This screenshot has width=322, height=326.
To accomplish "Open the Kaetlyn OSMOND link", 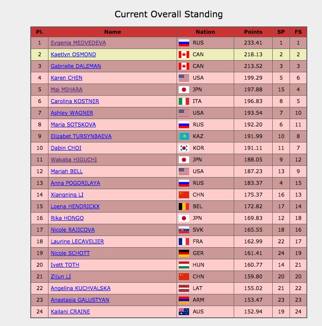I will (x=73, y=55).
